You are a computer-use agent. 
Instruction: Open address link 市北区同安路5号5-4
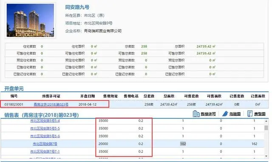[45, 121]
